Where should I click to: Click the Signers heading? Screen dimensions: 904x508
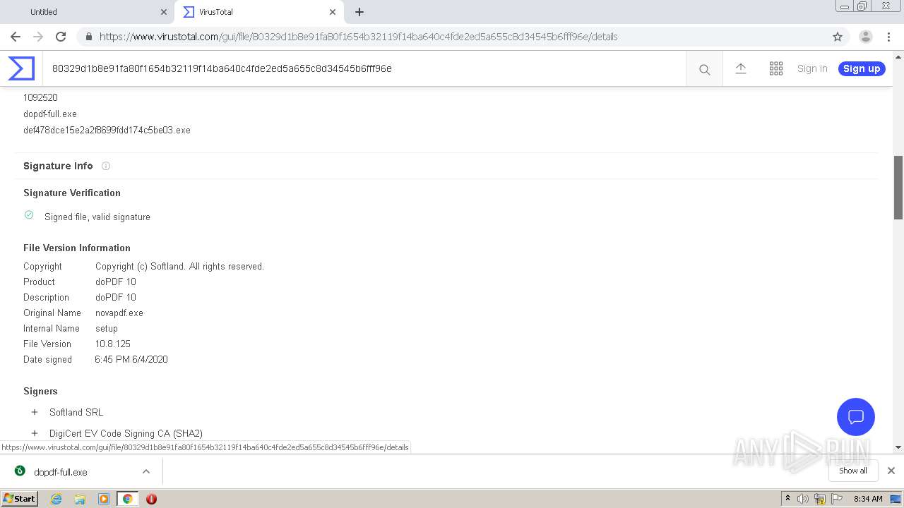coord(40,391)
